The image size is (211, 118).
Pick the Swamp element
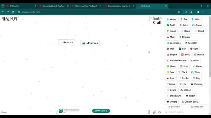coord(184,37)
